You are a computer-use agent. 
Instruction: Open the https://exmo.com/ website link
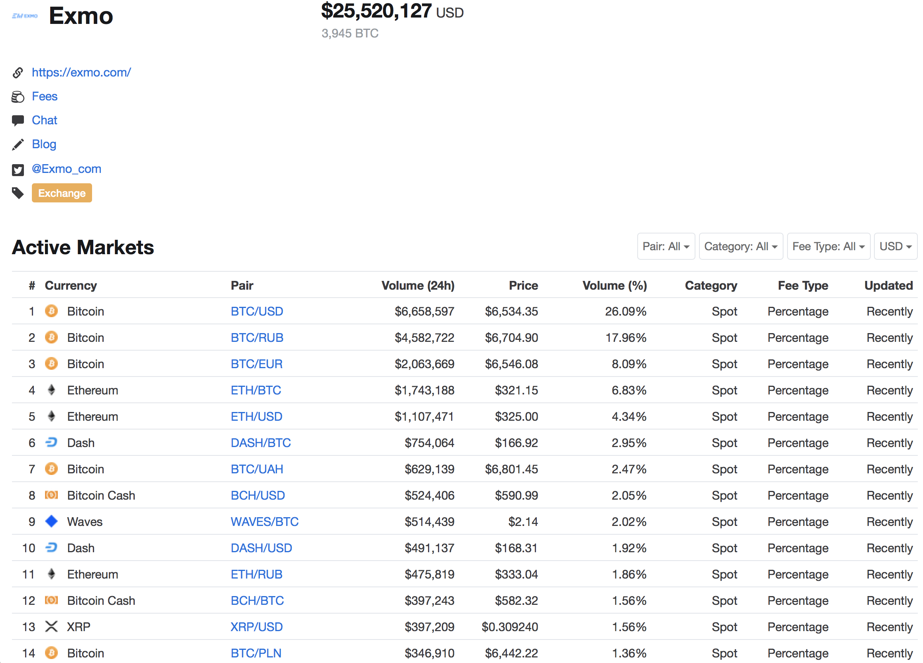pos(81,73)
